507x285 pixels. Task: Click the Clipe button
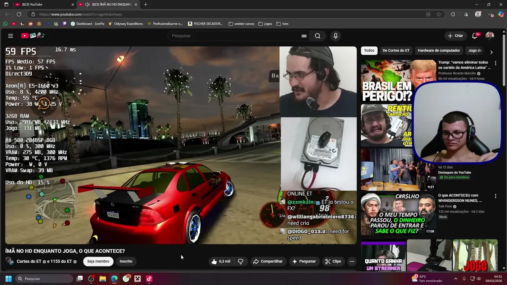click(x=333, y=261)
